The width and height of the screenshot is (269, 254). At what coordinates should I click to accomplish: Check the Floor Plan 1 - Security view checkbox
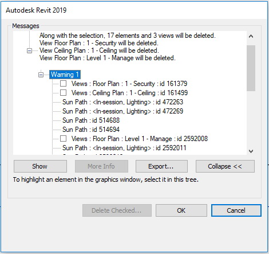click(63, 84)
